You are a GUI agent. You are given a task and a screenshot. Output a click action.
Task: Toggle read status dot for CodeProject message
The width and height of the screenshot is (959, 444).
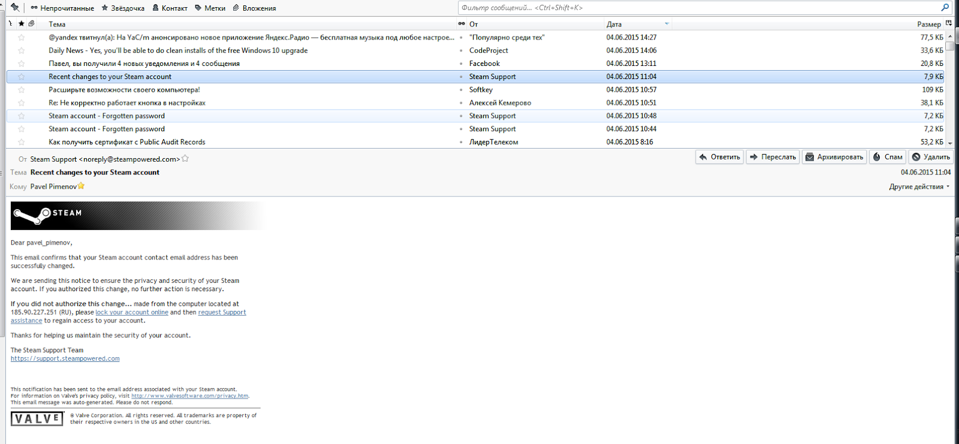pyautogui.click(x=461, y=50)
